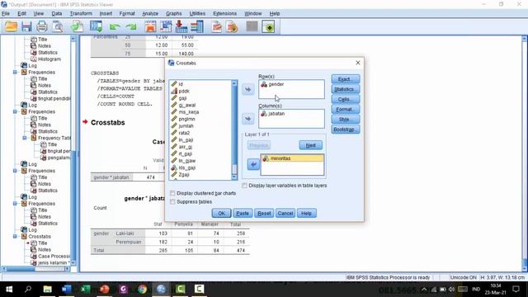Viewport: 528px width, 297px height.
Task: Open the taskbar search
Action: tap(28, 289)
